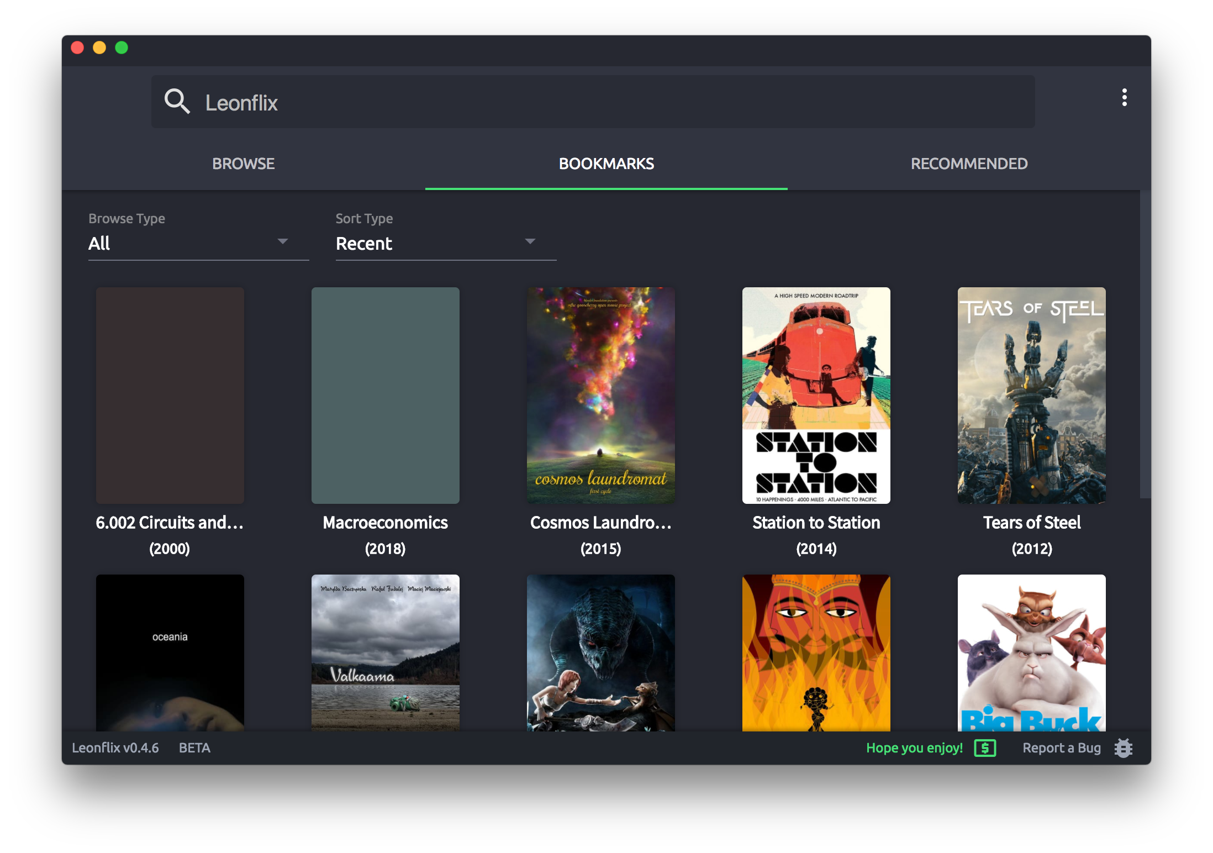This screenshot has height=853, width=1213.
Task: Open the Big Buck poster
Action: [1032, 652]
